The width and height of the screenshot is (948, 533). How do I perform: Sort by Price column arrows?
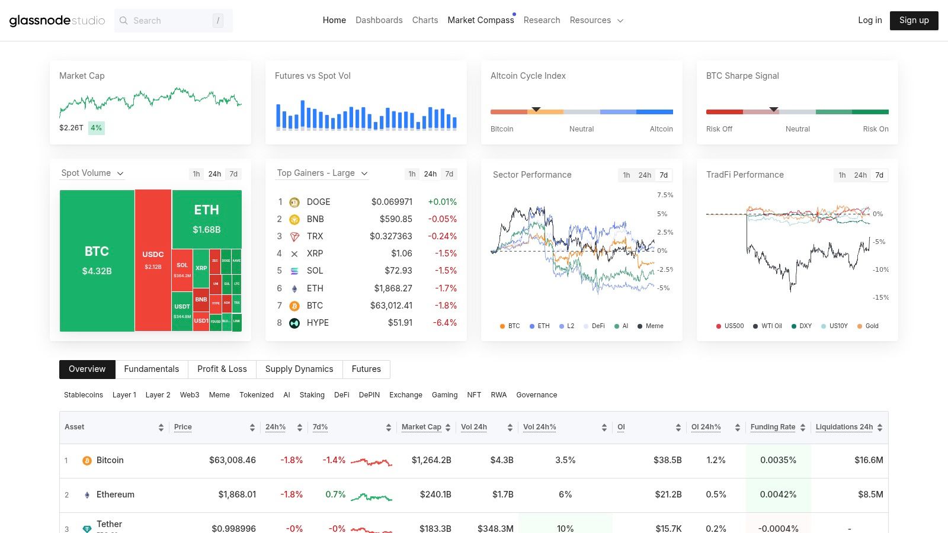click(252, 428)
